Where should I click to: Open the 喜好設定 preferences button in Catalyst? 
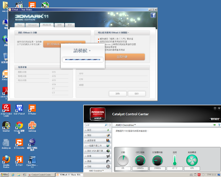click(215, 119)
